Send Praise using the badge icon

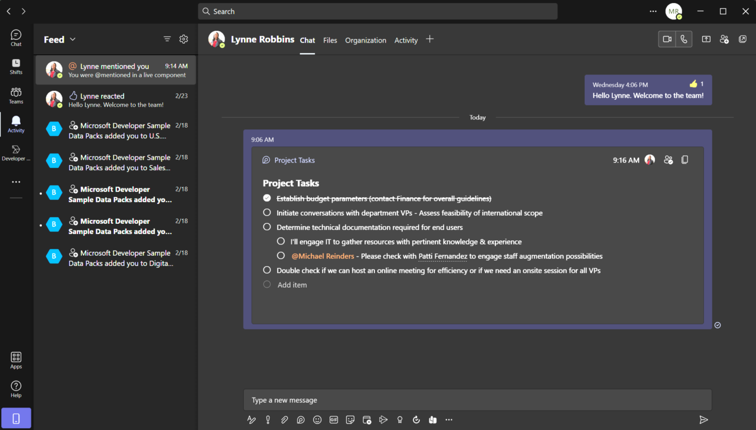[x=399, y=419]
